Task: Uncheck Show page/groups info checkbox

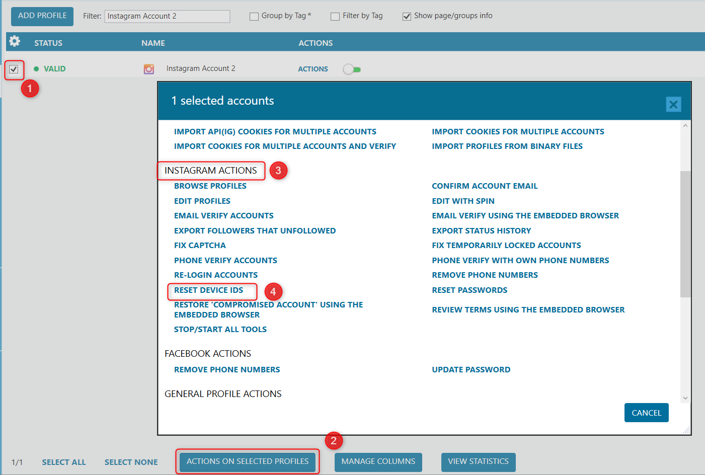Action: point(407,17)
